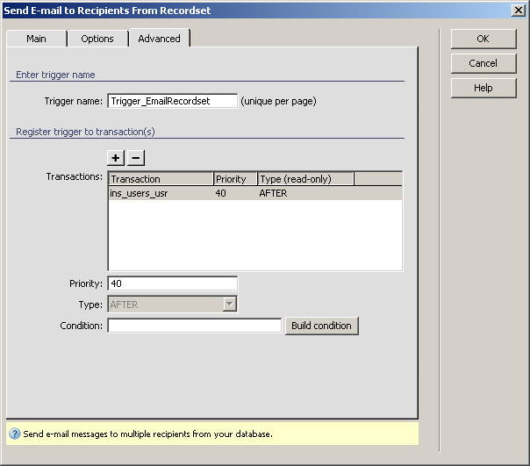Click the AFTER cell in transactions list
This screenshot has width=530, height=466.
pyautogui.click(x=273, y=193)
